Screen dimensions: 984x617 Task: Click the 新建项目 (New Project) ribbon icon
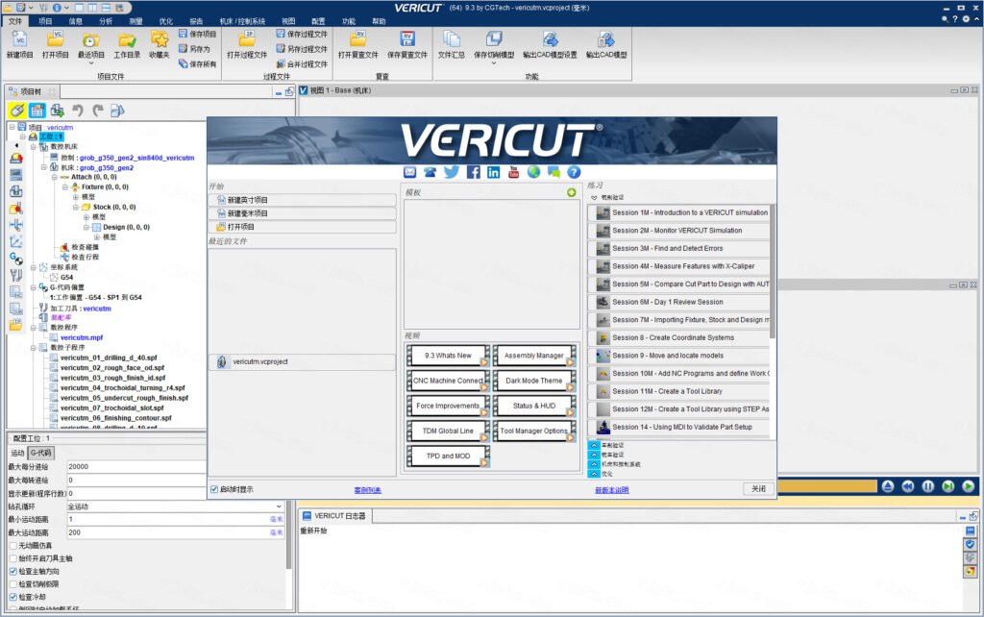pyautogui.click(x=19, y=40)
